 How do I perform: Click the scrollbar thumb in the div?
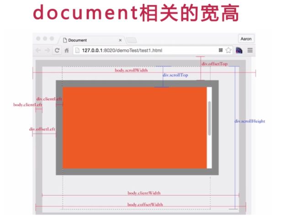tap(209, 118)
